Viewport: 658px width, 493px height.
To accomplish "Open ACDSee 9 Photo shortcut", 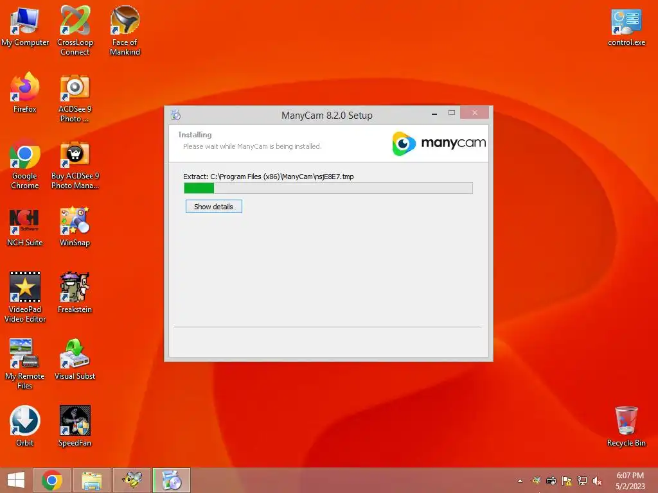I will (x=75, y=98).
